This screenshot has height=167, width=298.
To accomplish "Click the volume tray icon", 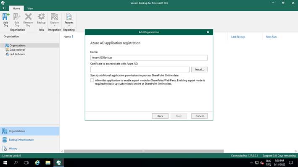I will (x=262, y=163).
